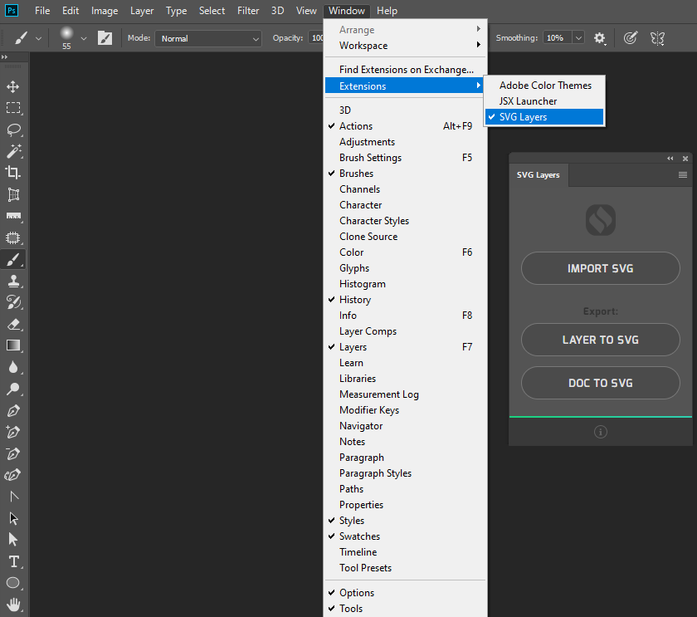Choose JSX Launcher extension

(x=544, y=101)
